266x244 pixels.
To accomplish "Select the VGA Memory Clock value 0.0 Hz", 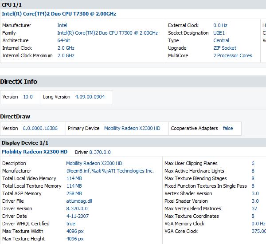I will tap(258, 224).
